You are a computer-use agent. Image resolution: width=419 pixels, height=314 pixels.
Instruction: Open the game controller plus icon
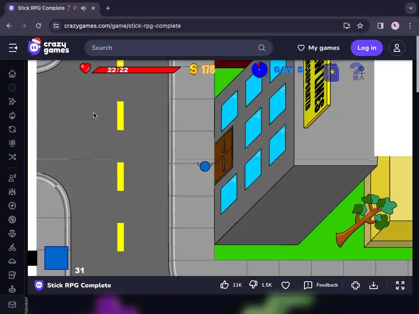click(356, 285)
